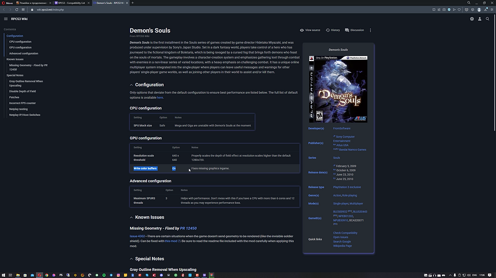This screenshot has width=496, height=278.
Task: Click the browser tab search magnifier
Action: coord(469,3)
